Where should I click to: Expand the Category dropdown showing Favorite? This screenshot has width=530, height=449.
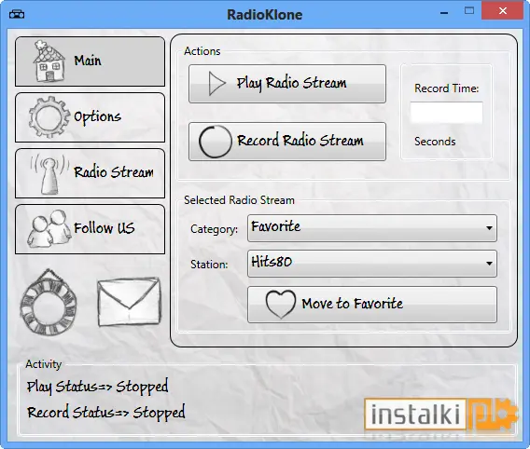[372, 227]
